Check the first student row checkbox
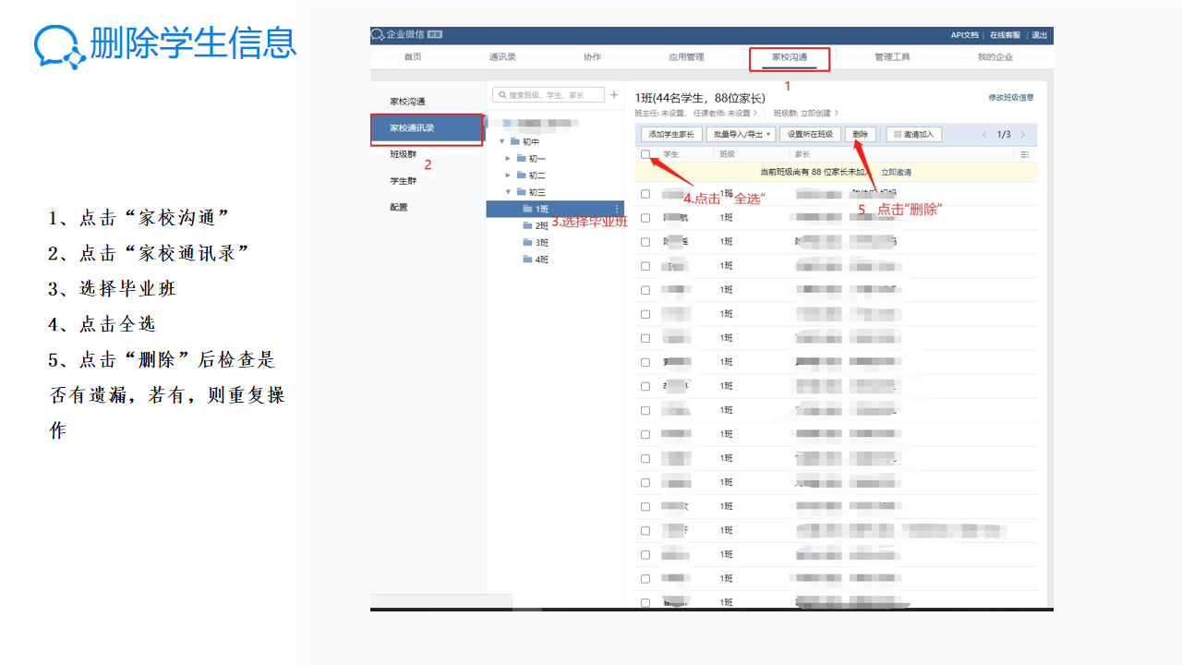1182x665 pixels. click(x=645, y=194)
